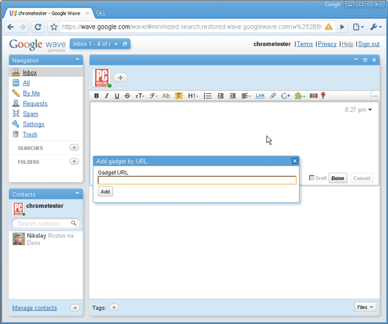
Task: Open the green puzzle-piece gadget icon
Action: tap(299, 96)
